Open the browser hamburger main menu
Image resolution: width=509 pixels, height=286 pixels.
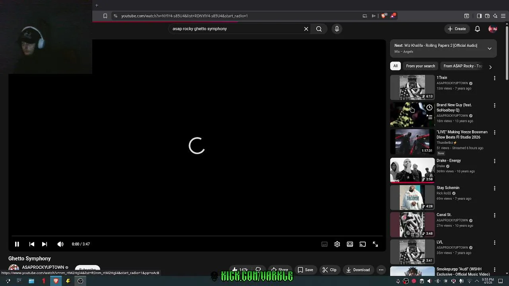(x=503, y=16)
